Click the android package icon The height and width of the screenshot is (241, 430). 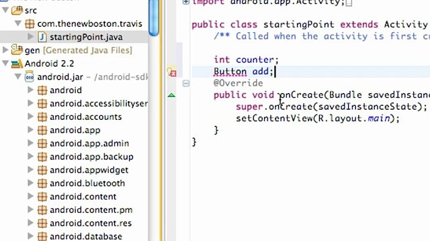coord(42,90)
